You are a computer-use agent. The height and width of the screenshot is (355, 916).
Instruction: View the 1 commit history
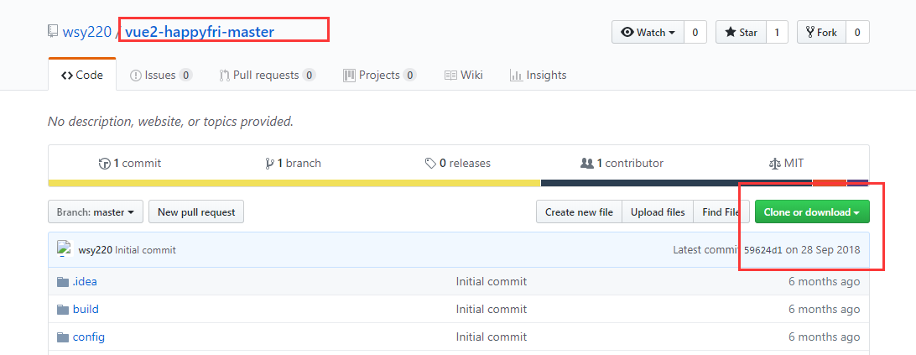[130, 163]
